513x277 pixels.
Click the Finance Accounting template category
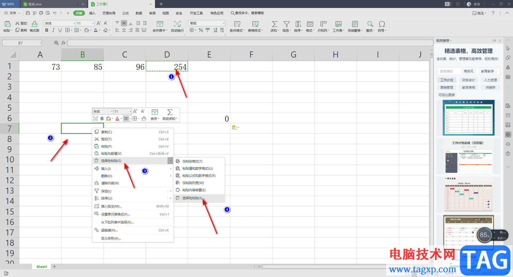[469, 80]
